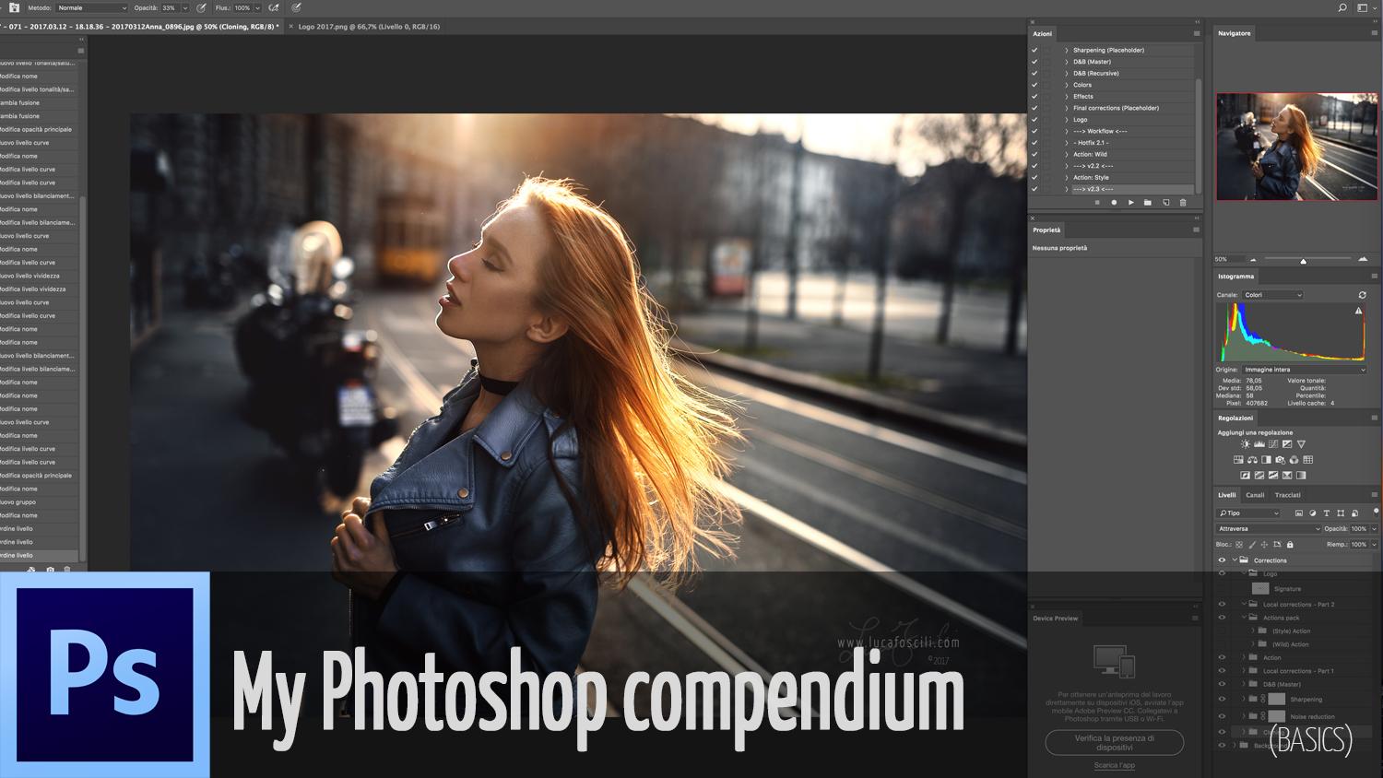Screen dimensions: 1383x778
Task: Hide the Corrections layer group
Action: 1223,560
